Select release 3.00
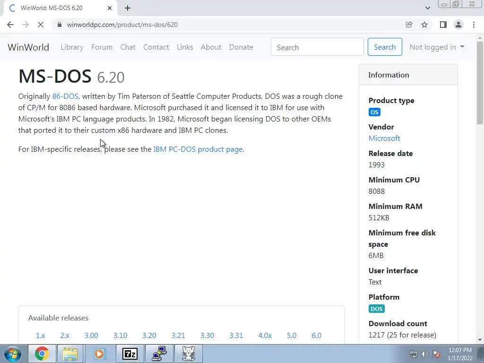The image size is (484, 363). 91,335
